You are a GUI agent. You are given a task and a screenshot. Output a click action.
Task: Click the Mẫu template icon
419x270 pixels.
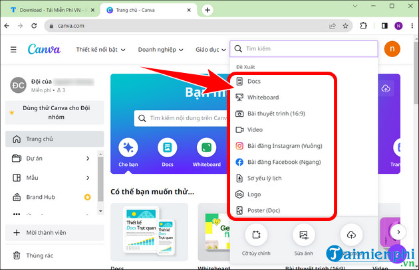tap(17, 178)
